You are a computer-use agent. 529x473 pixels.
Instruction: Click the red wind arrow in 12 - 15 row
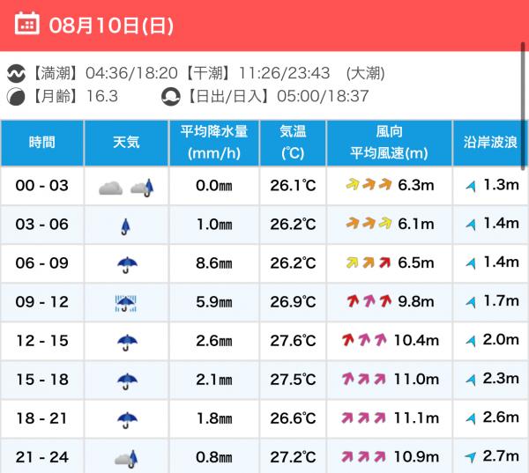point(348,340)
